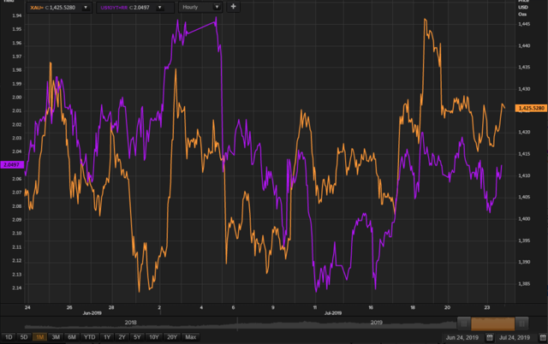The width and height of the screenshot is (548, 344).
Task: Select the 1D time range
Action: (9, 337)
